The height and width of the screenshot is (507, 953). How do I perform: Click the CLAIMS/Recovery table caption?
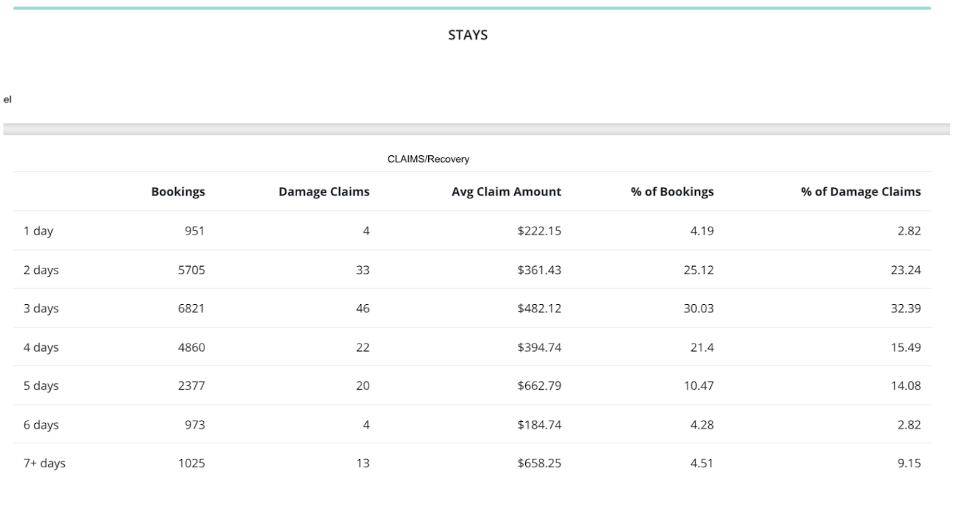(428, 159)
